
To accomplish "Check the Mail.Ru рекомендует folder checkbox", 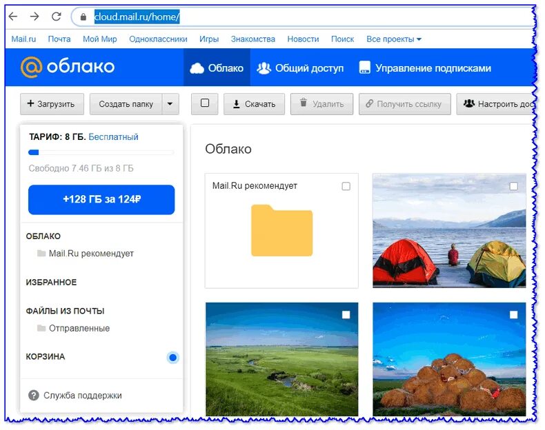I will coord(346,186).
